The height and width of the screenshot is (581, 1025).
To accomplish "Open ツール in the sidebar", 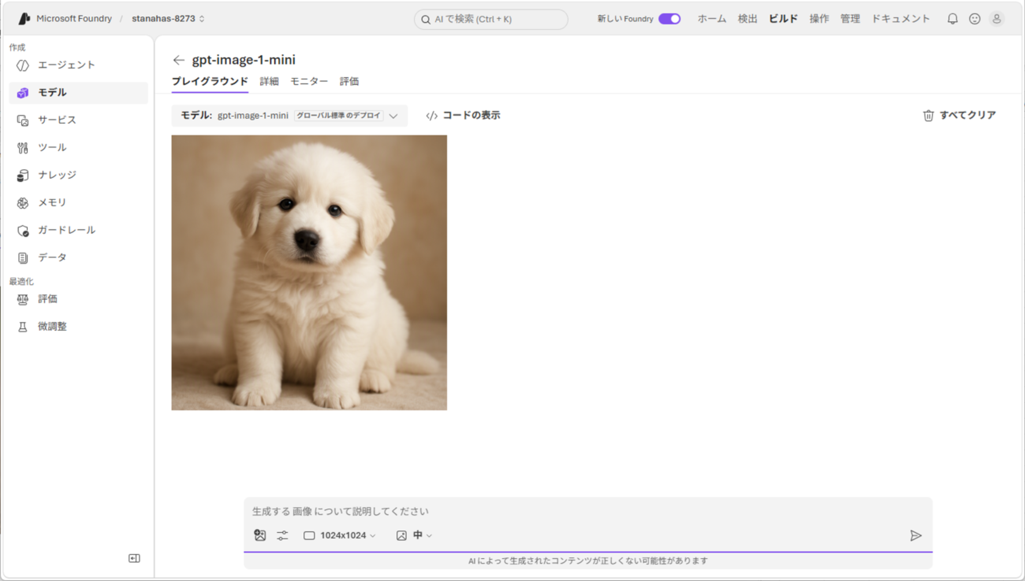I will coord(78,148).
